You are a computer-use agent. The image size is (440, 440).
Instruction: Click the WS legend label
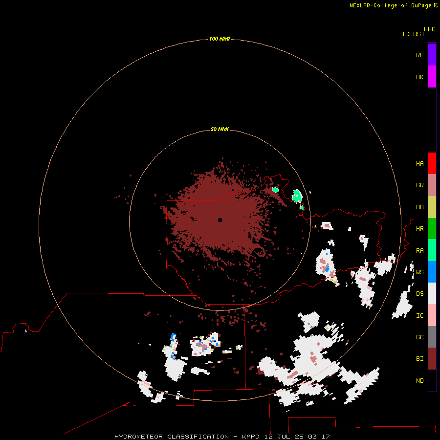(419, 272)
